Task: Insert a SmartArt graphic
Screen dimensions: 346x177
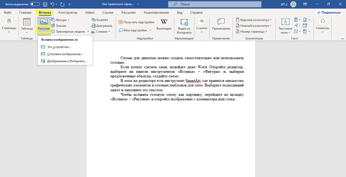Action: (100, 20)
